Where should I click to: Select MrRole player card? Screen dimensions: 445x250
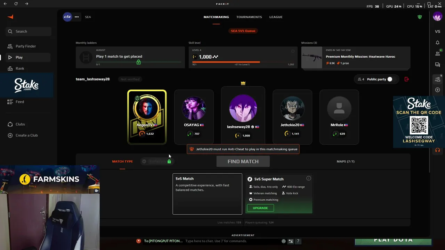coord(339,117)
